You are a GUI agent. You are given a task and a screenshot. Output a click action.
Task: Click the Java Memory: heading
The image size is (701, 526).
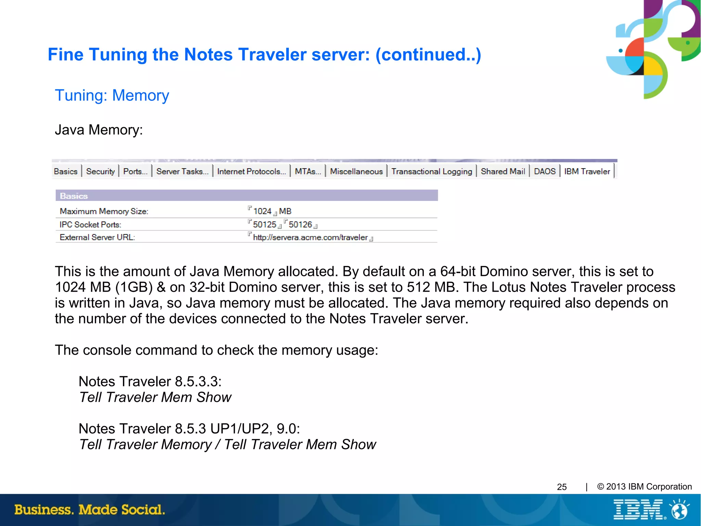coord(99,130)
